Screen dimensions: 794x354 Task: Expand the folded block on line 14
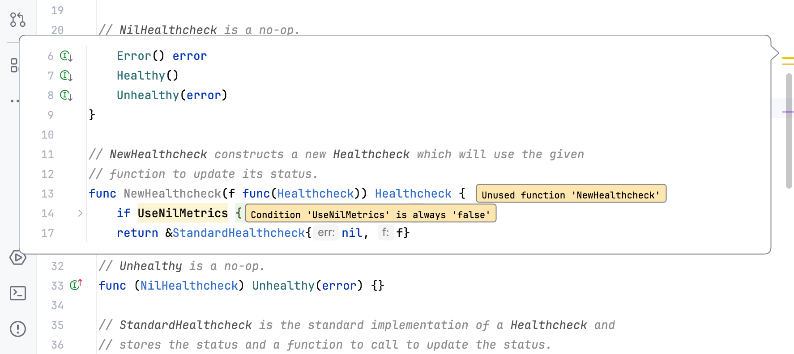coord(80,213)
